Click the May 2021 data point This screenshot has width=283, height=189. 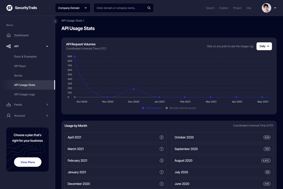(262, 97)
